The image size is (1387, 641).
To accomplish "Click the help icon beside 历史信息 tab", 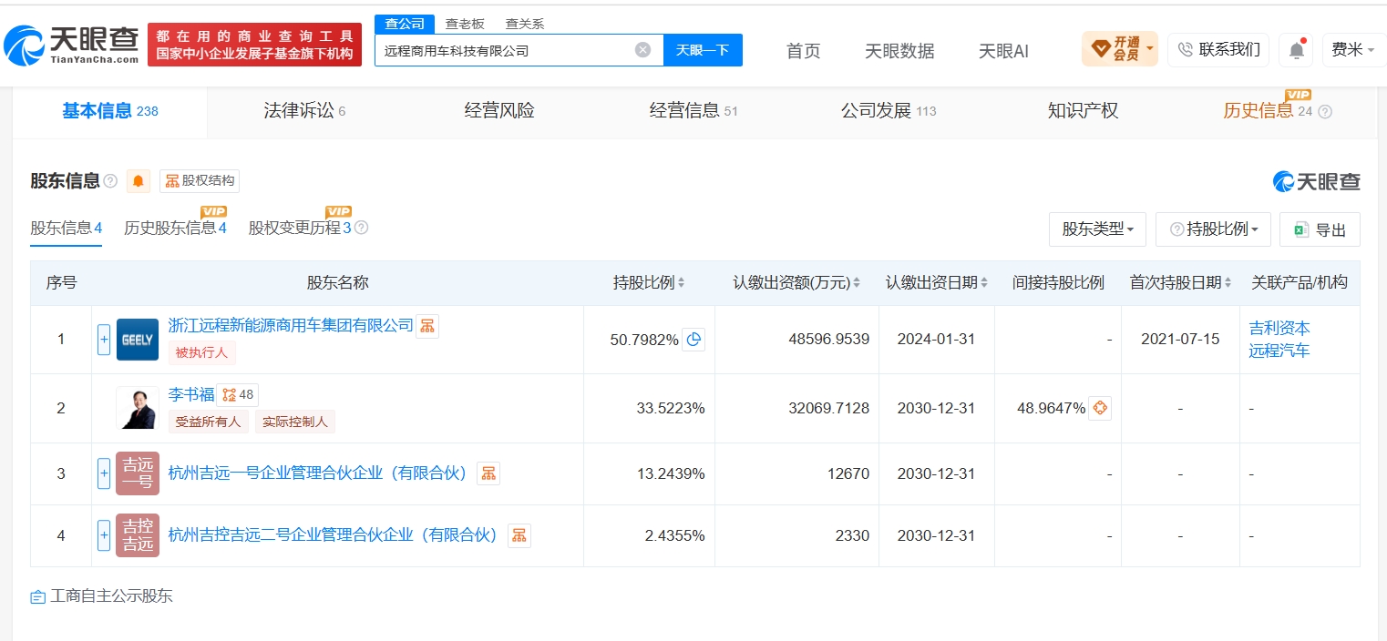I will tap(1325, 112).
